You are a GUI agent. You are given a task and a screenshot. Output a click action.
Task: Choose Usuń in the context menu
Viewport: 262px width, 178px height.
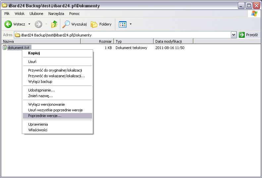pos(58,62)
